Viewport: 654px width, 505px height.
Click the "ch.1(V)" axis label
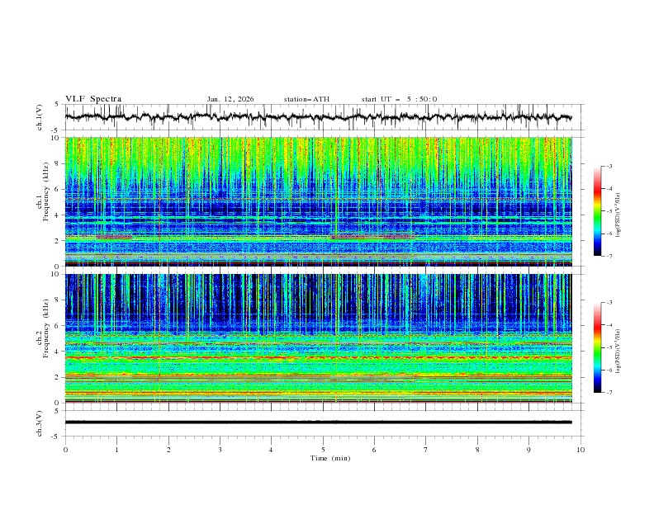[x=40, y=117]
